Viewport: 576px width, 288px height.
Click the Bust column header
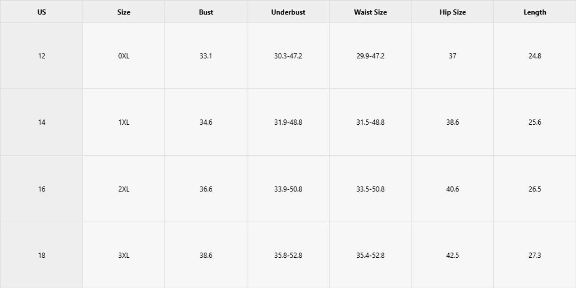pyautogui.click(x=206, y=12)
